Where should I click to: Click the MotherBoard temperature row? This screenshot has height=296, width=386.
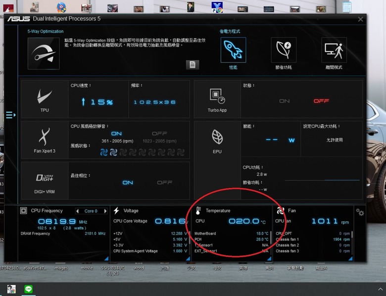coord(232,234)
